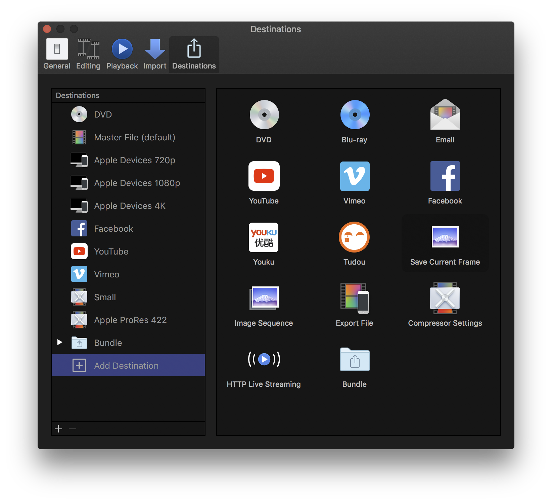
Task: Click the Bundle folder icon in the grid
Action: click(x=355, y=359)
